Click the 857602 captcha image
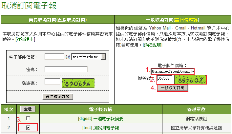Image resolution: width=232 pixels, height=134 pixels. [190, 80]
